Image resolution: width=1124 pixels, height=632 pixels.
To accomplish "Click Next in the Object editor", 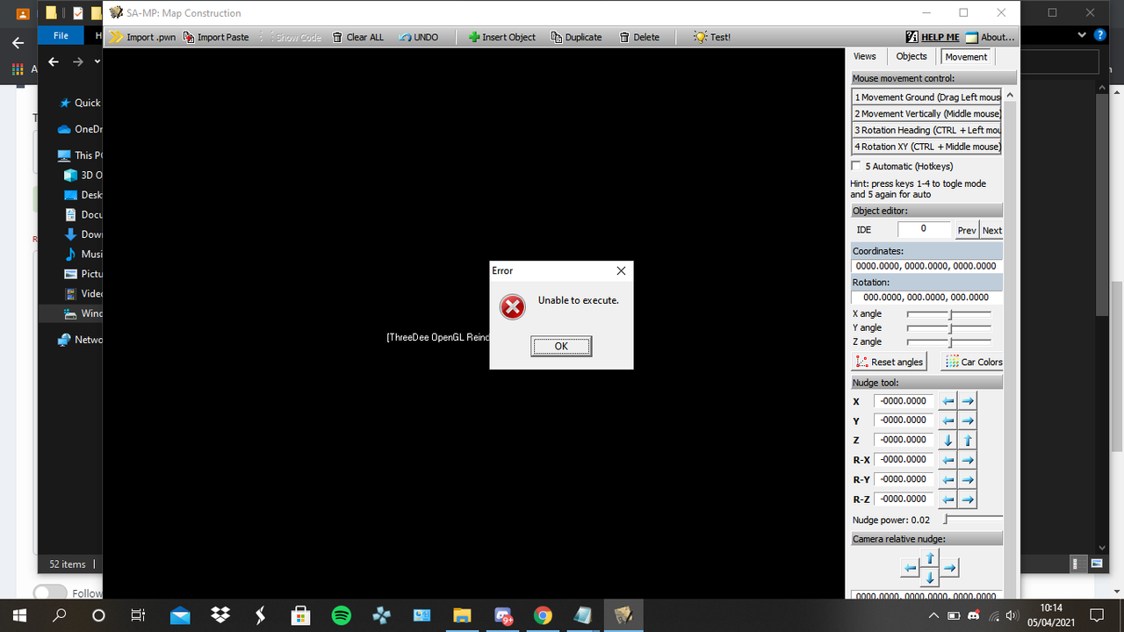I will coord(991,230).
